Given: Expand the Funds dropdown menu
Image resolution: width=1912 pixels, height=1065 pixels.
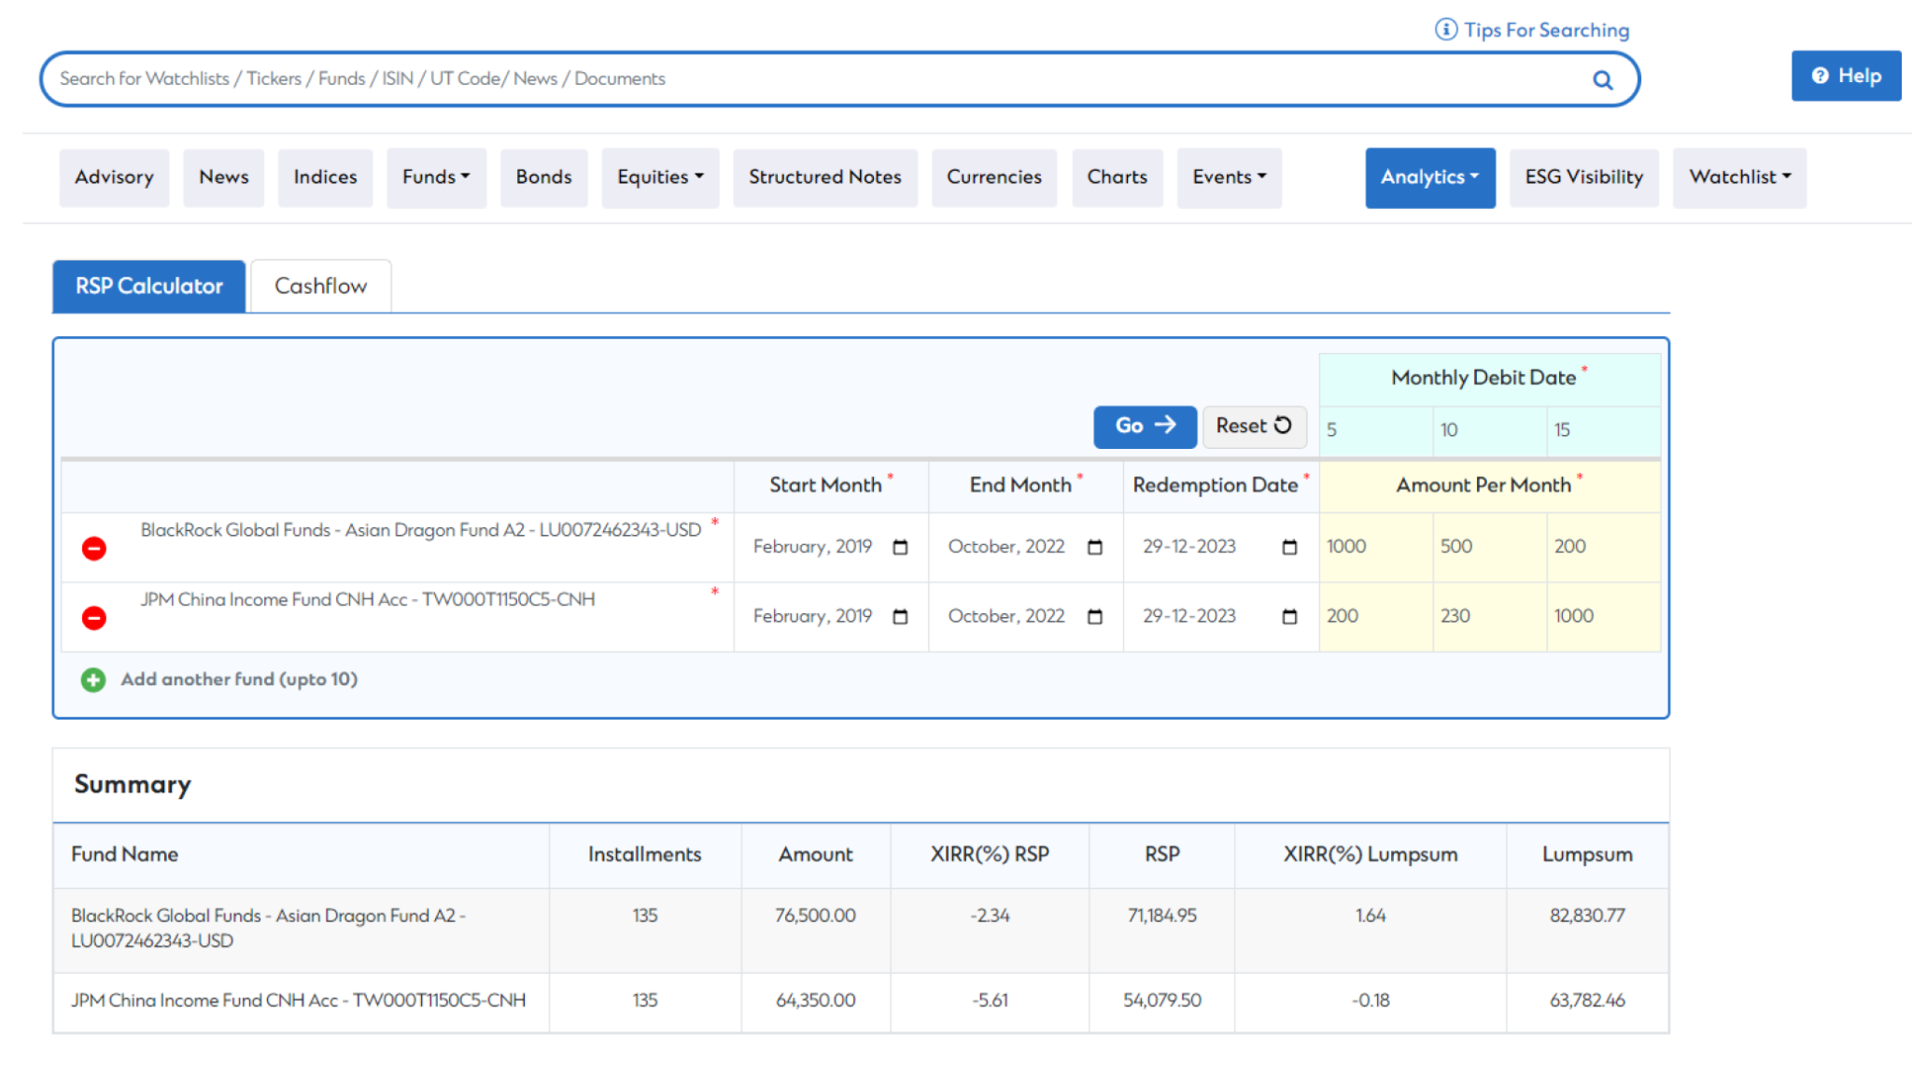Looking at the screenshot, I should [x=436, y=177].
